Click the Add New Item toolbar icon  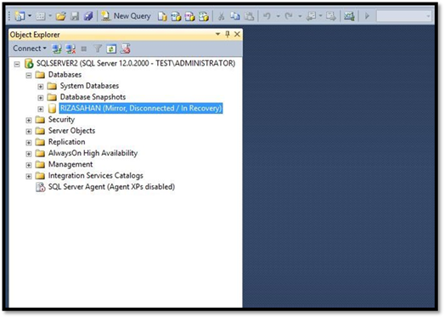coord(40,16)
